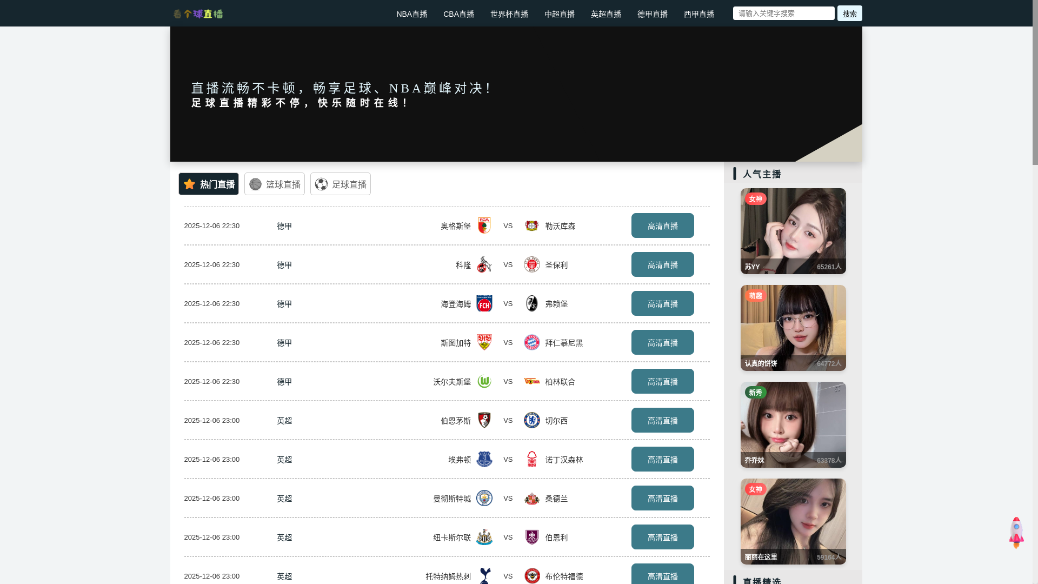The width and height of the screenshot is (1038, 584).
Task: Click team name 诺丁汉森林
Action: [564, 460]
